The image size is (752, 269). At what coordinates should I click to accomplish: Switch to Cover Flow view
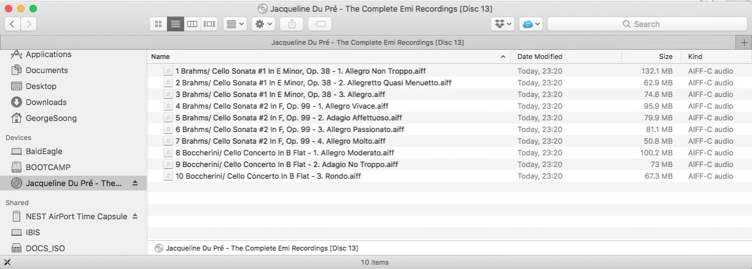coord(210,24)
